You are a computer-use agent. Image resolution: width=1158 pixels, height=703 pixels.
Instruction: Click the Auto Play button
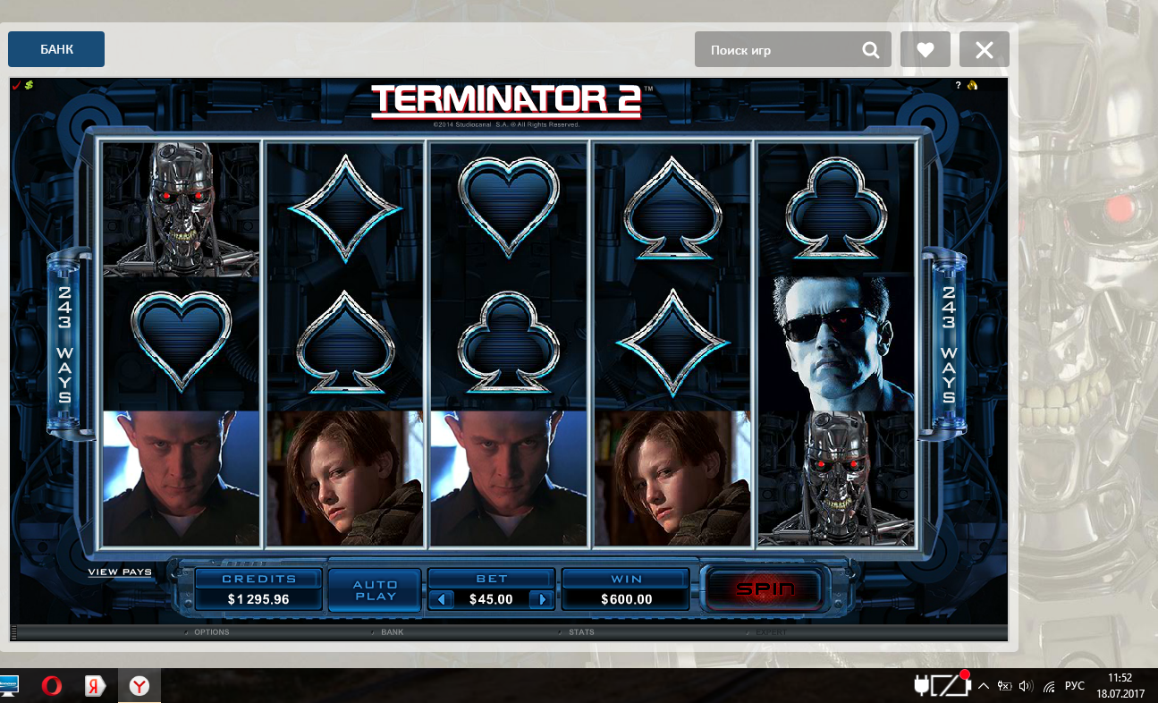coord(375,590)
